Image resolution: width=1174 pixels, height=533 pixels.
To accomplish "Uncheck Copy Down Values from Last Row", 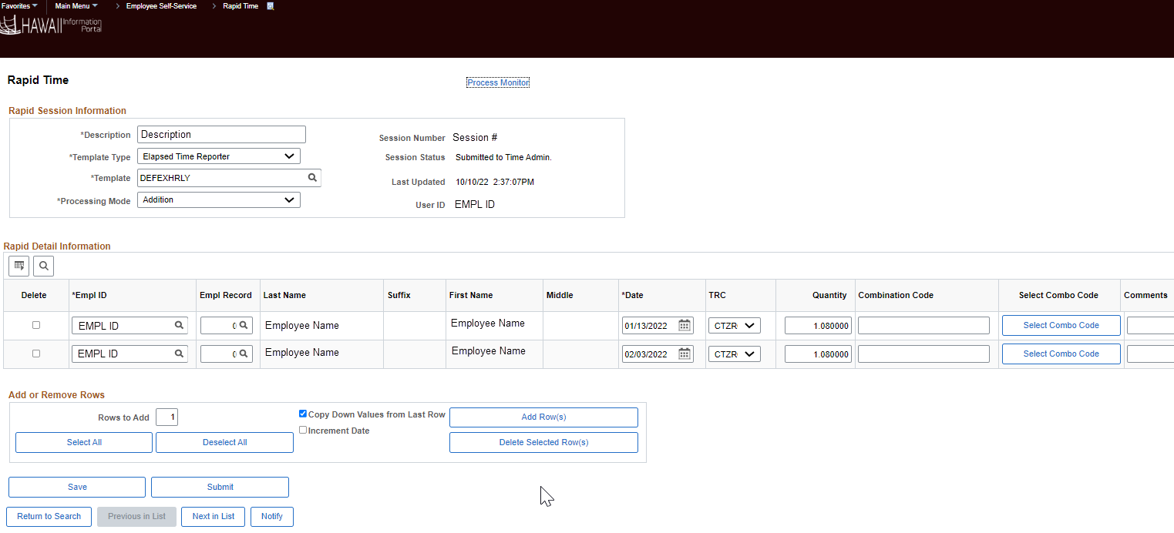I will click(303, 414).
